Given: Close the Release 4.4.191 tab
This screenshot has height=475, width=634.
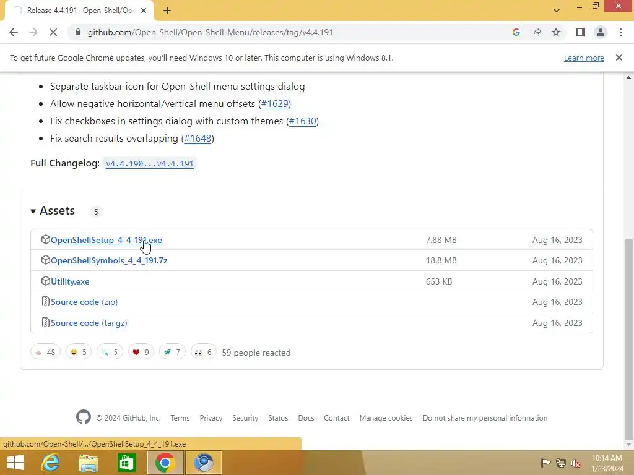Looking at the screenshot, I should 144,11.
